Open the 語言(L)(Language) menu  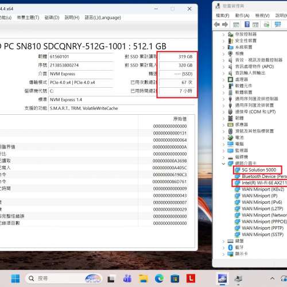(x=103, y=18)
